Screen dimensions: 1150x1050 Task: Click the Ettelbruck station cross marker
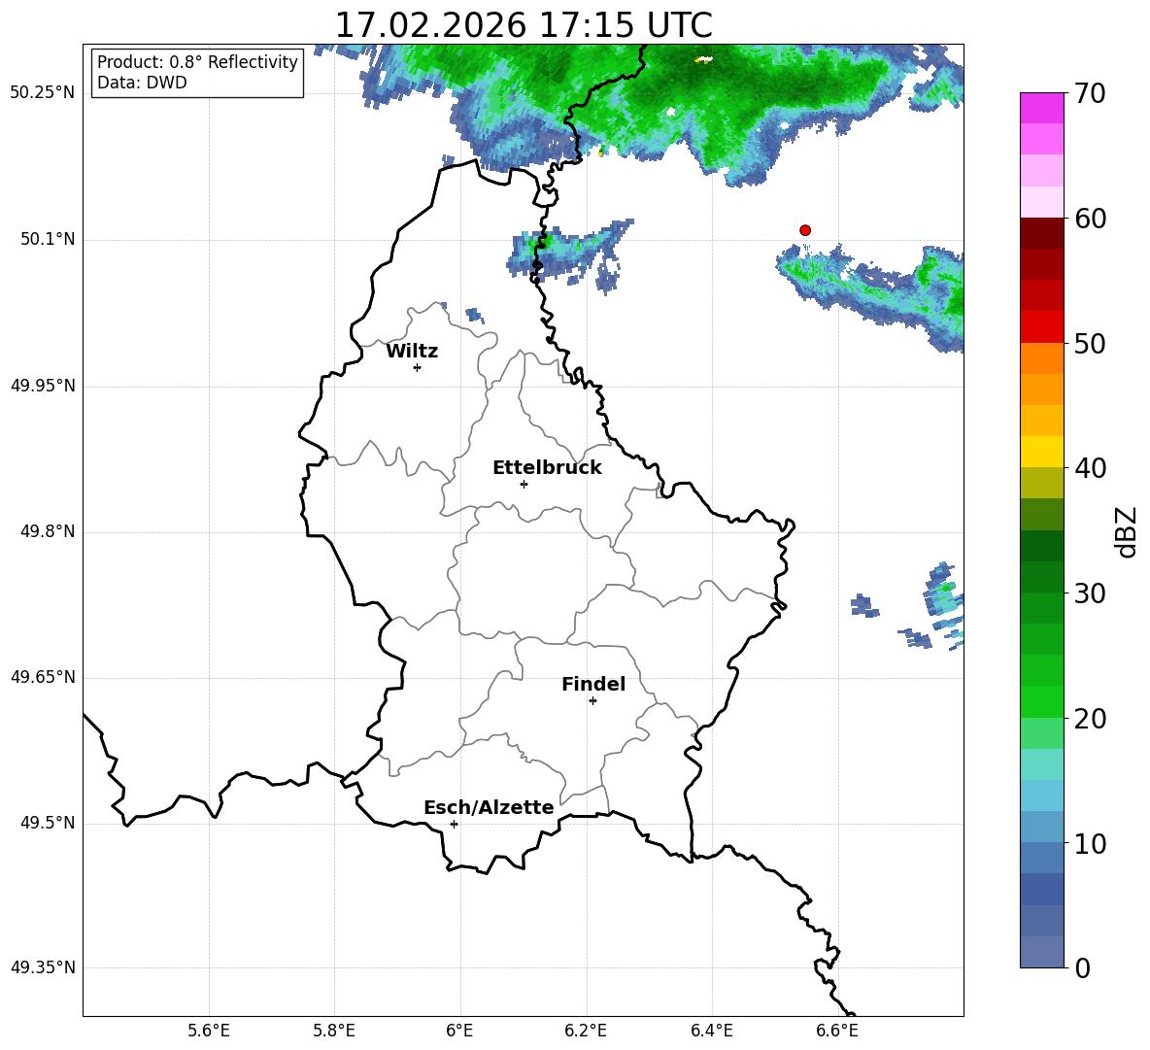click(x=524, y=484)
